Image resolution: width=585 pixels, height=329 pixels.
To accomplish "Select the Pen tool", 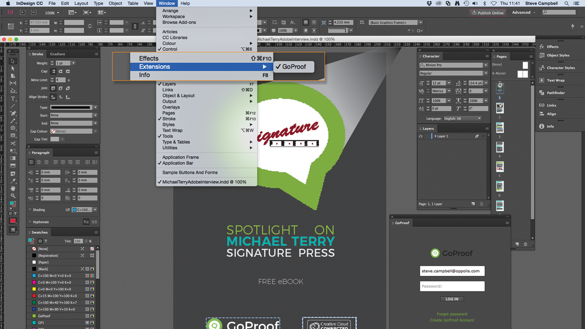I will click(x=13, y=113).
